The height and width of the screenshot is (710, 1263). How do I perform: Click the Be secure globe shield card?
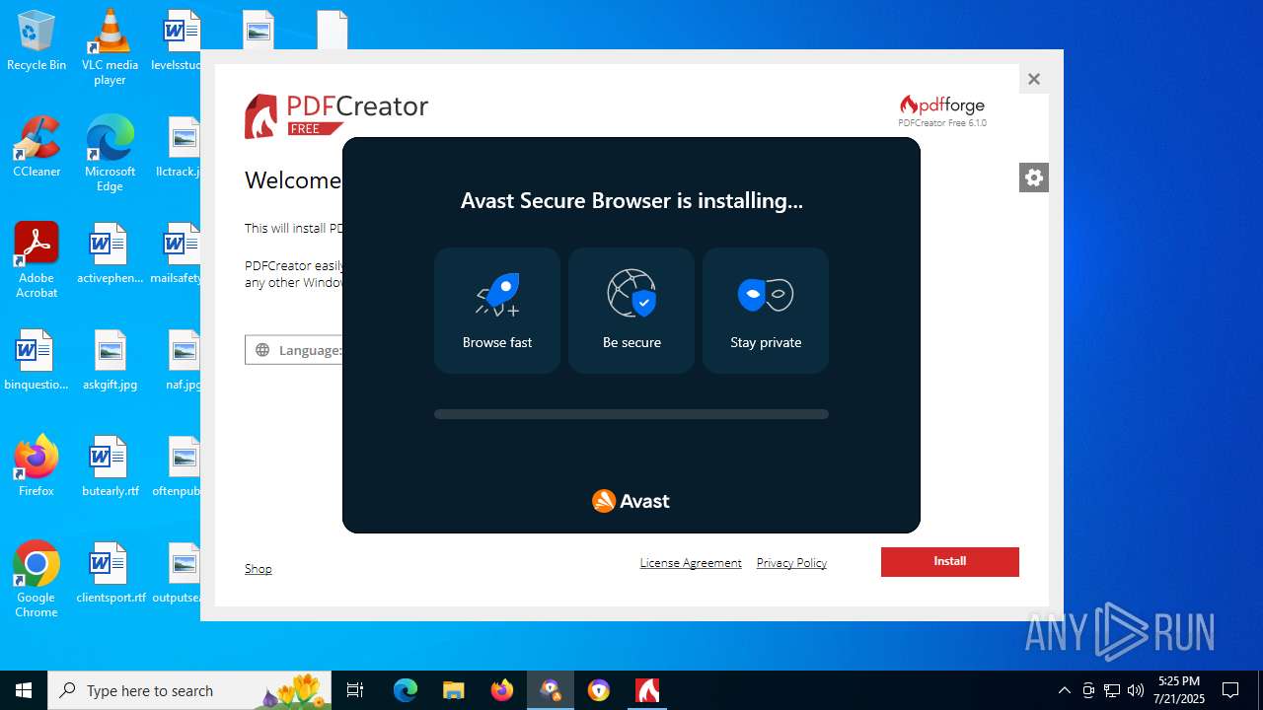pyautogui.click(x=631, y=311)
